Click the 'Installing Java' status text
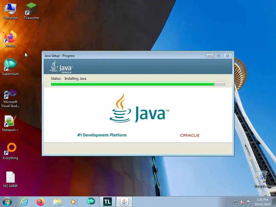276x207 pixels. click(75, 78)
